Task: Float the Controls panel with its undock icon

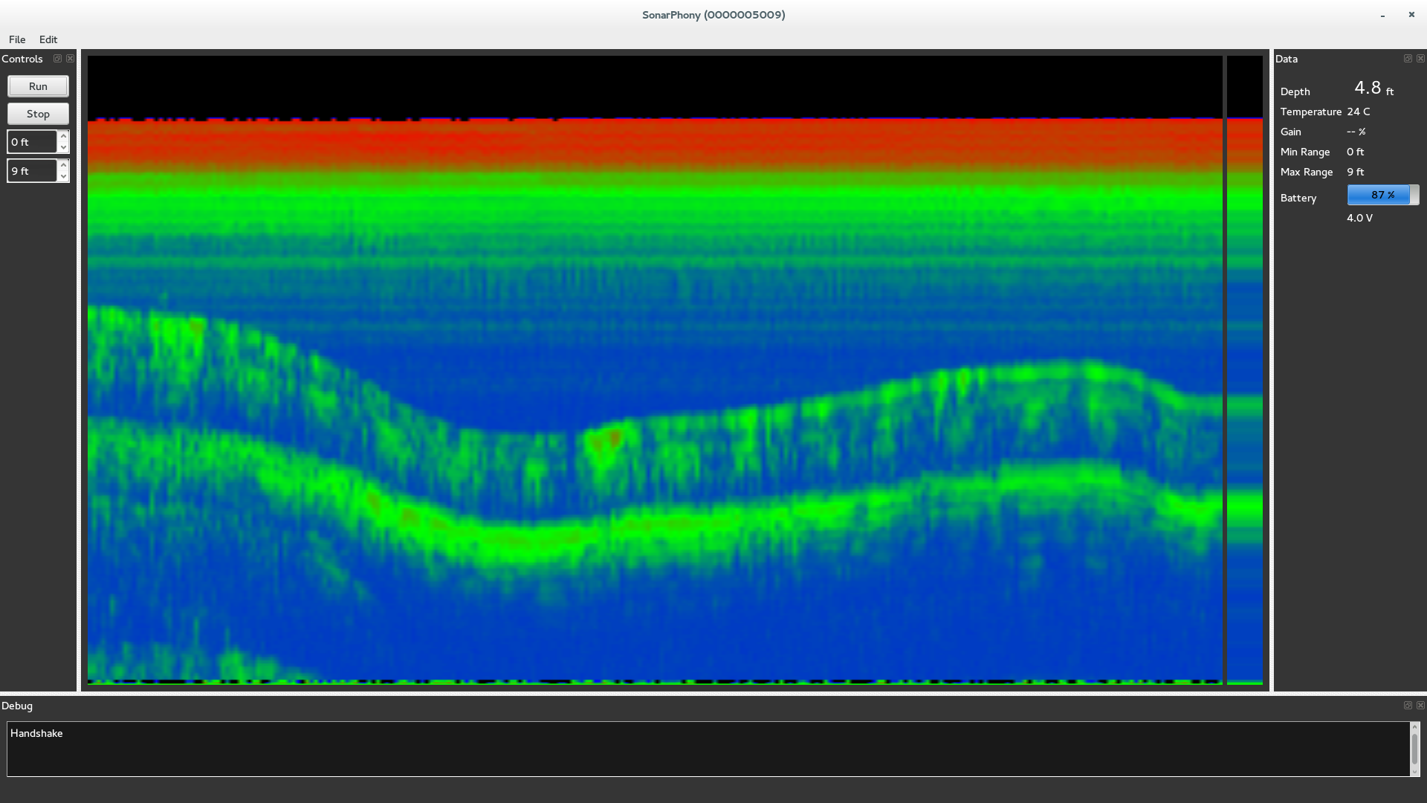Action: point(57,59)
